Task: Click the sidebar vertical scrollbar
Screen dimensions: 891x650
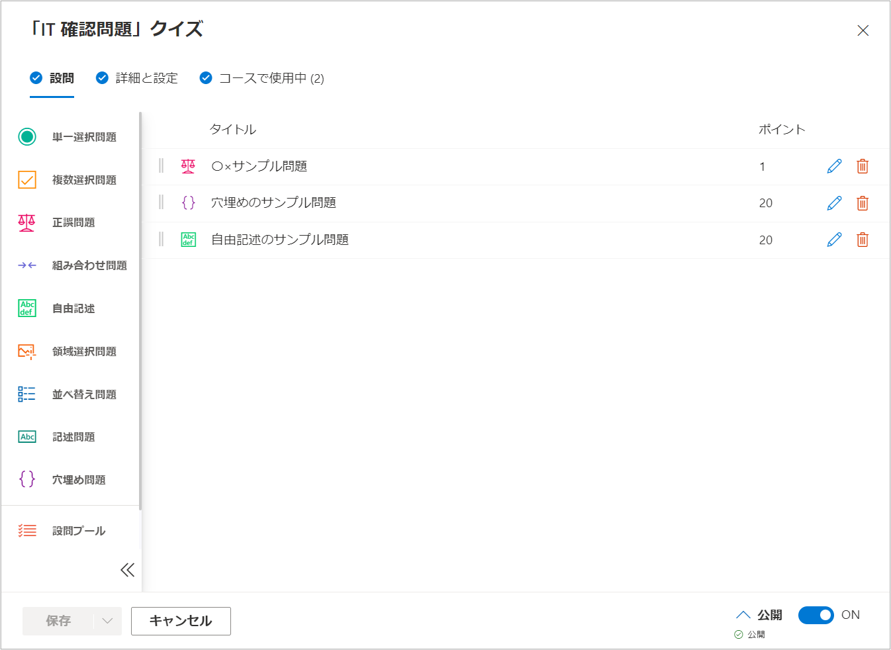Action: (140, 310)
